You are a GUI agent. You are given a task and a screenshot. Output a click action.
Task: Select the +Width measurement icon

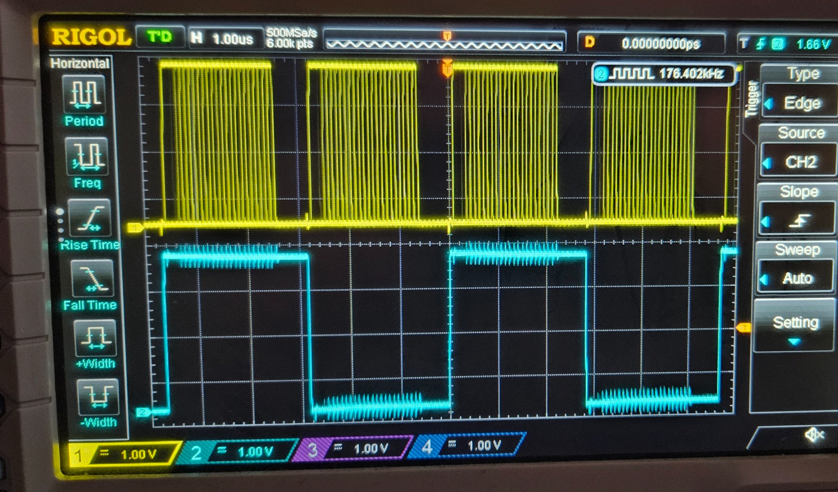click(95, 338)
